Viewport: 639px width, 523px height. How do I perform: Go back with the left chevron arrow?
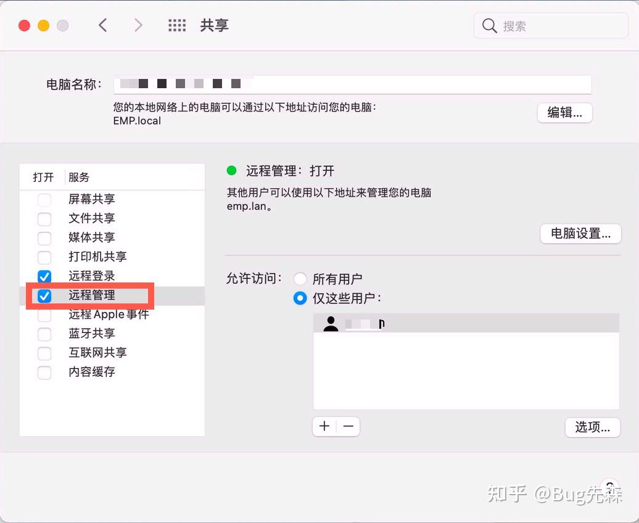[x=103, y=25]
